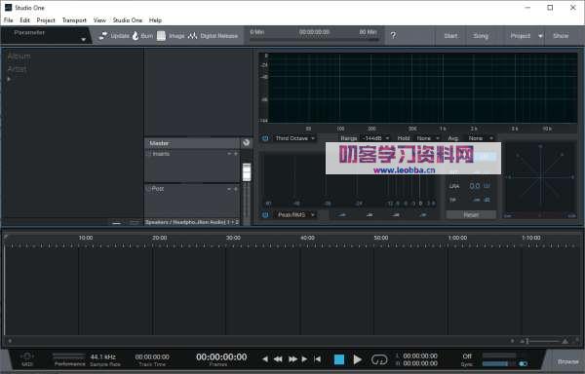The width and height of the screenshot is (585, 374).
Task: Open the Studio One menu
Action: click(x=128, y=20)
